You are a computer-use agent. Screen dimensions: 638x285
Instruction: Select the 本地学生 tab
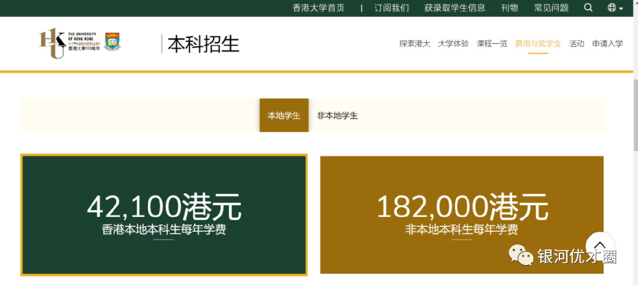tap(284, 115)
